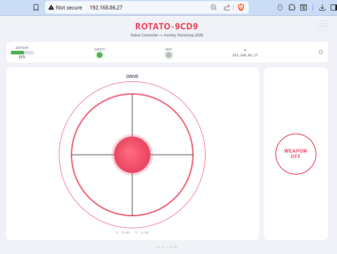The width and height of the screenshot is (337, 254).
Task: Click the address bar URL 192.168.86.27
Action: tap(106, 8)
